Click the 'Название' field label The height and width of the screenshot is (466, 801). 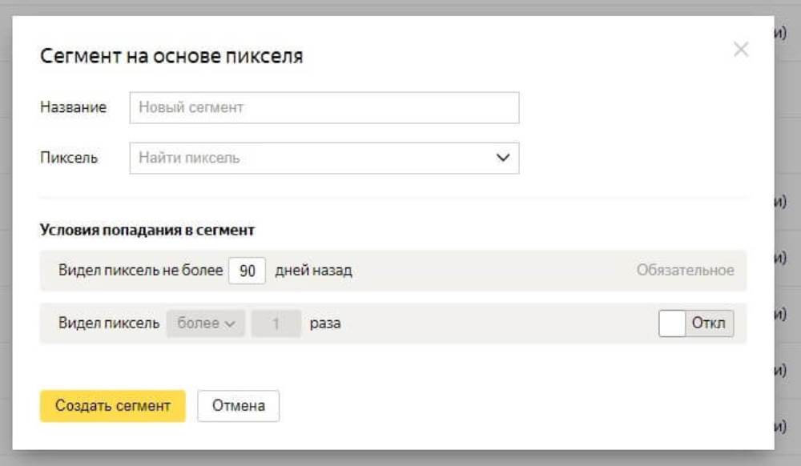click(73, 107)
